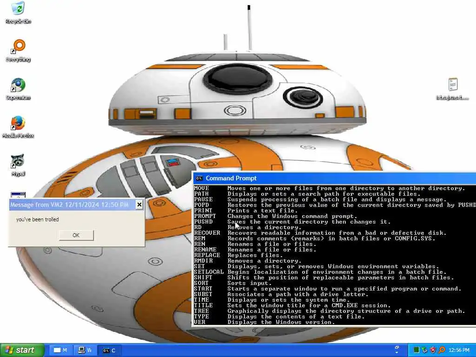476x357 pixels.
Task: Click the MOVE command line in Command Prompt
Action: 330,189
